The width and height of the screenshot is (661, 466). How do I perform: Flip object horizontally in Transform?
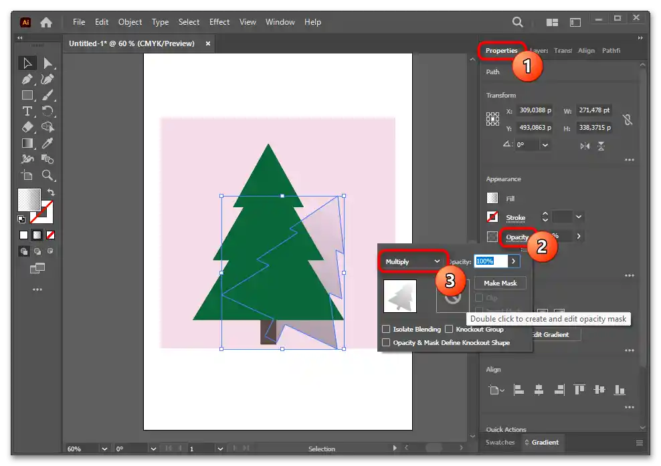[x=585, y=146]
